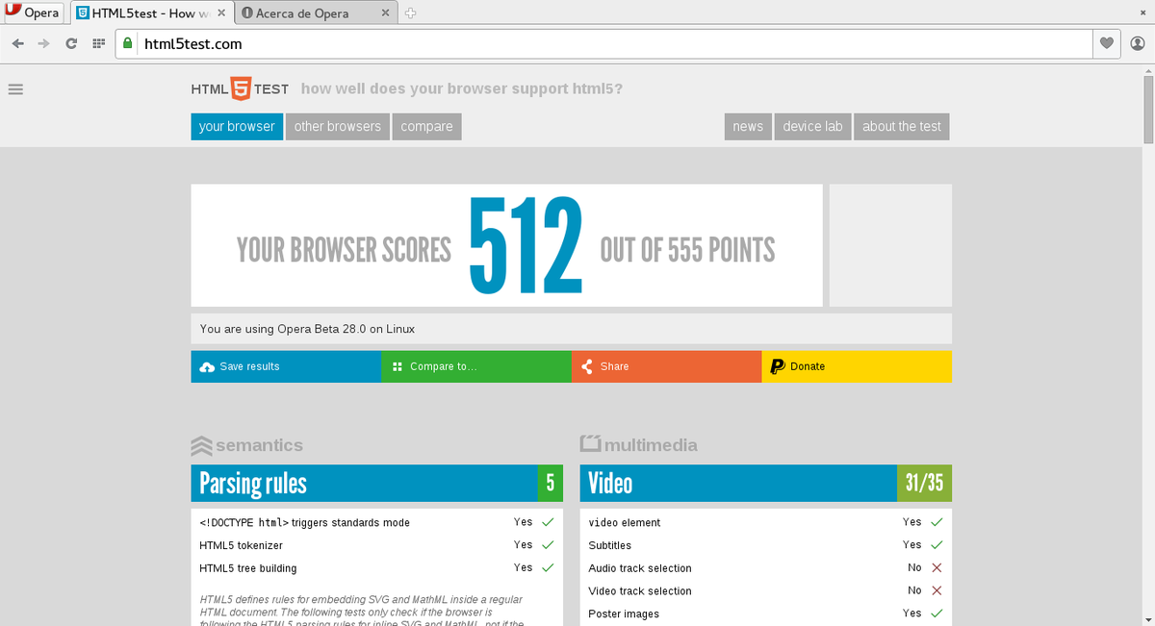Close the Opera window
The width and height of the screenshot is (1155, 626).
[1142, 13]
